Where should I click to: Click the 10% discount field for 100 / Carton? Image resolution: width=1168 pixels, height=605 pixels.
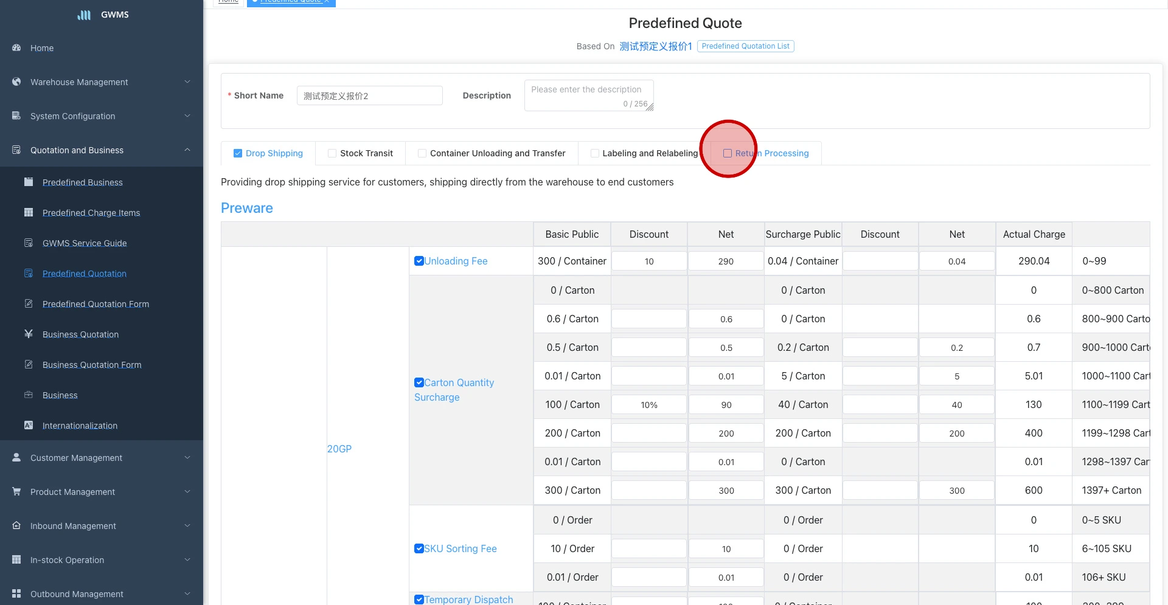click(x=649, y=404)
